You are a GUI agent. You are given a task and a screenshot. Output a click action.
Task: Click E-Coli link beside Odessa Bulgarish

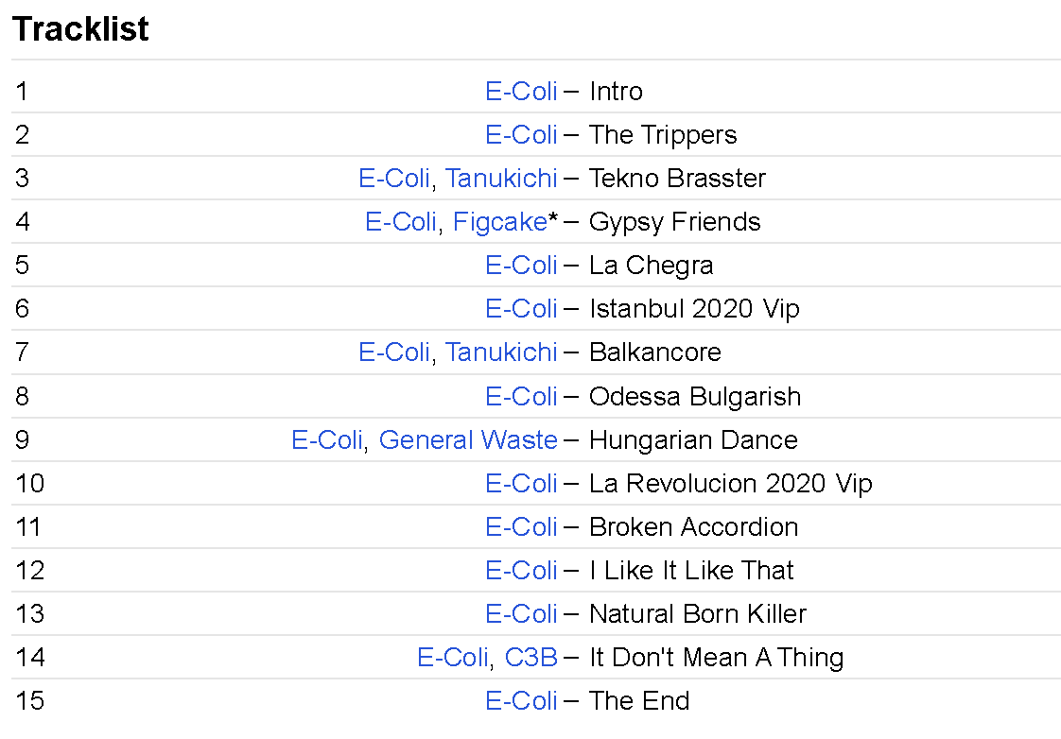click(521, 396)
